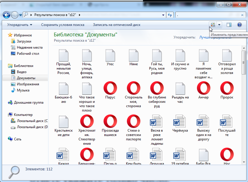Image resolution: width=248 pixels, height=182 pixels.
Task: Select file И скучно и грустно
Action: (x=180, y=60)
